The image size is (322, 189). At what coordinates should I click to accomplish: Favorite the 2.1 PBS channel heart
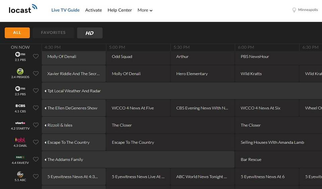(36, 56)
